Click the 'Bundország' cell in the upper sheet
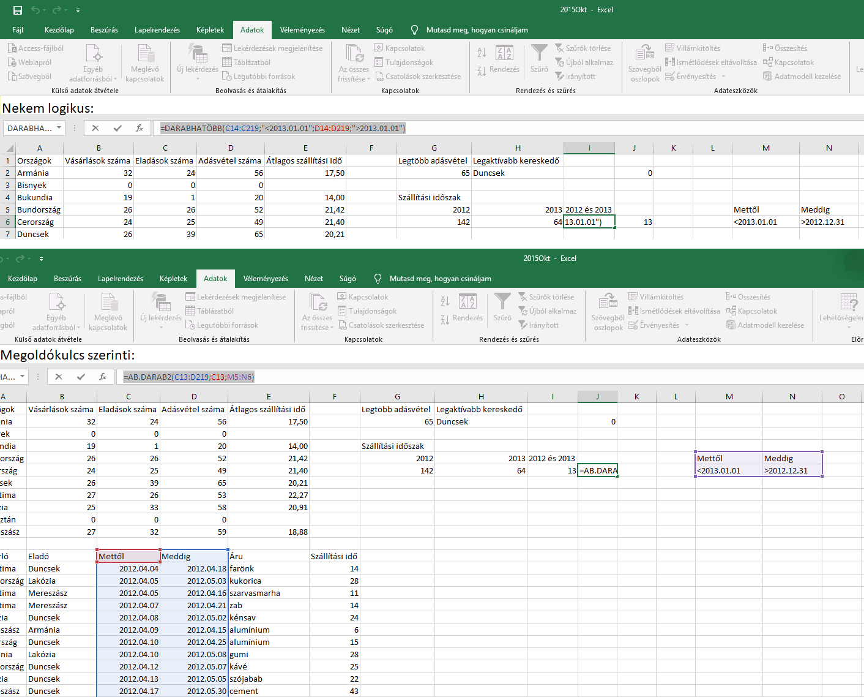The image size is (864, 697). pyautogui.click(x=39, y=209)
